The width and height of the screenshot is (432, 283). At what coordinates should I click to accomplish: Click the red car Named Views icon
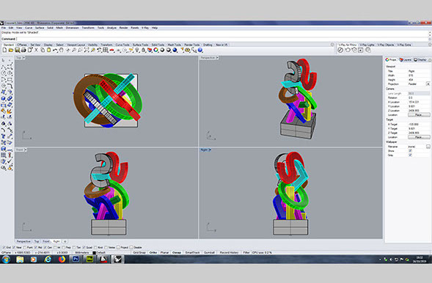[x=111, y=50]
